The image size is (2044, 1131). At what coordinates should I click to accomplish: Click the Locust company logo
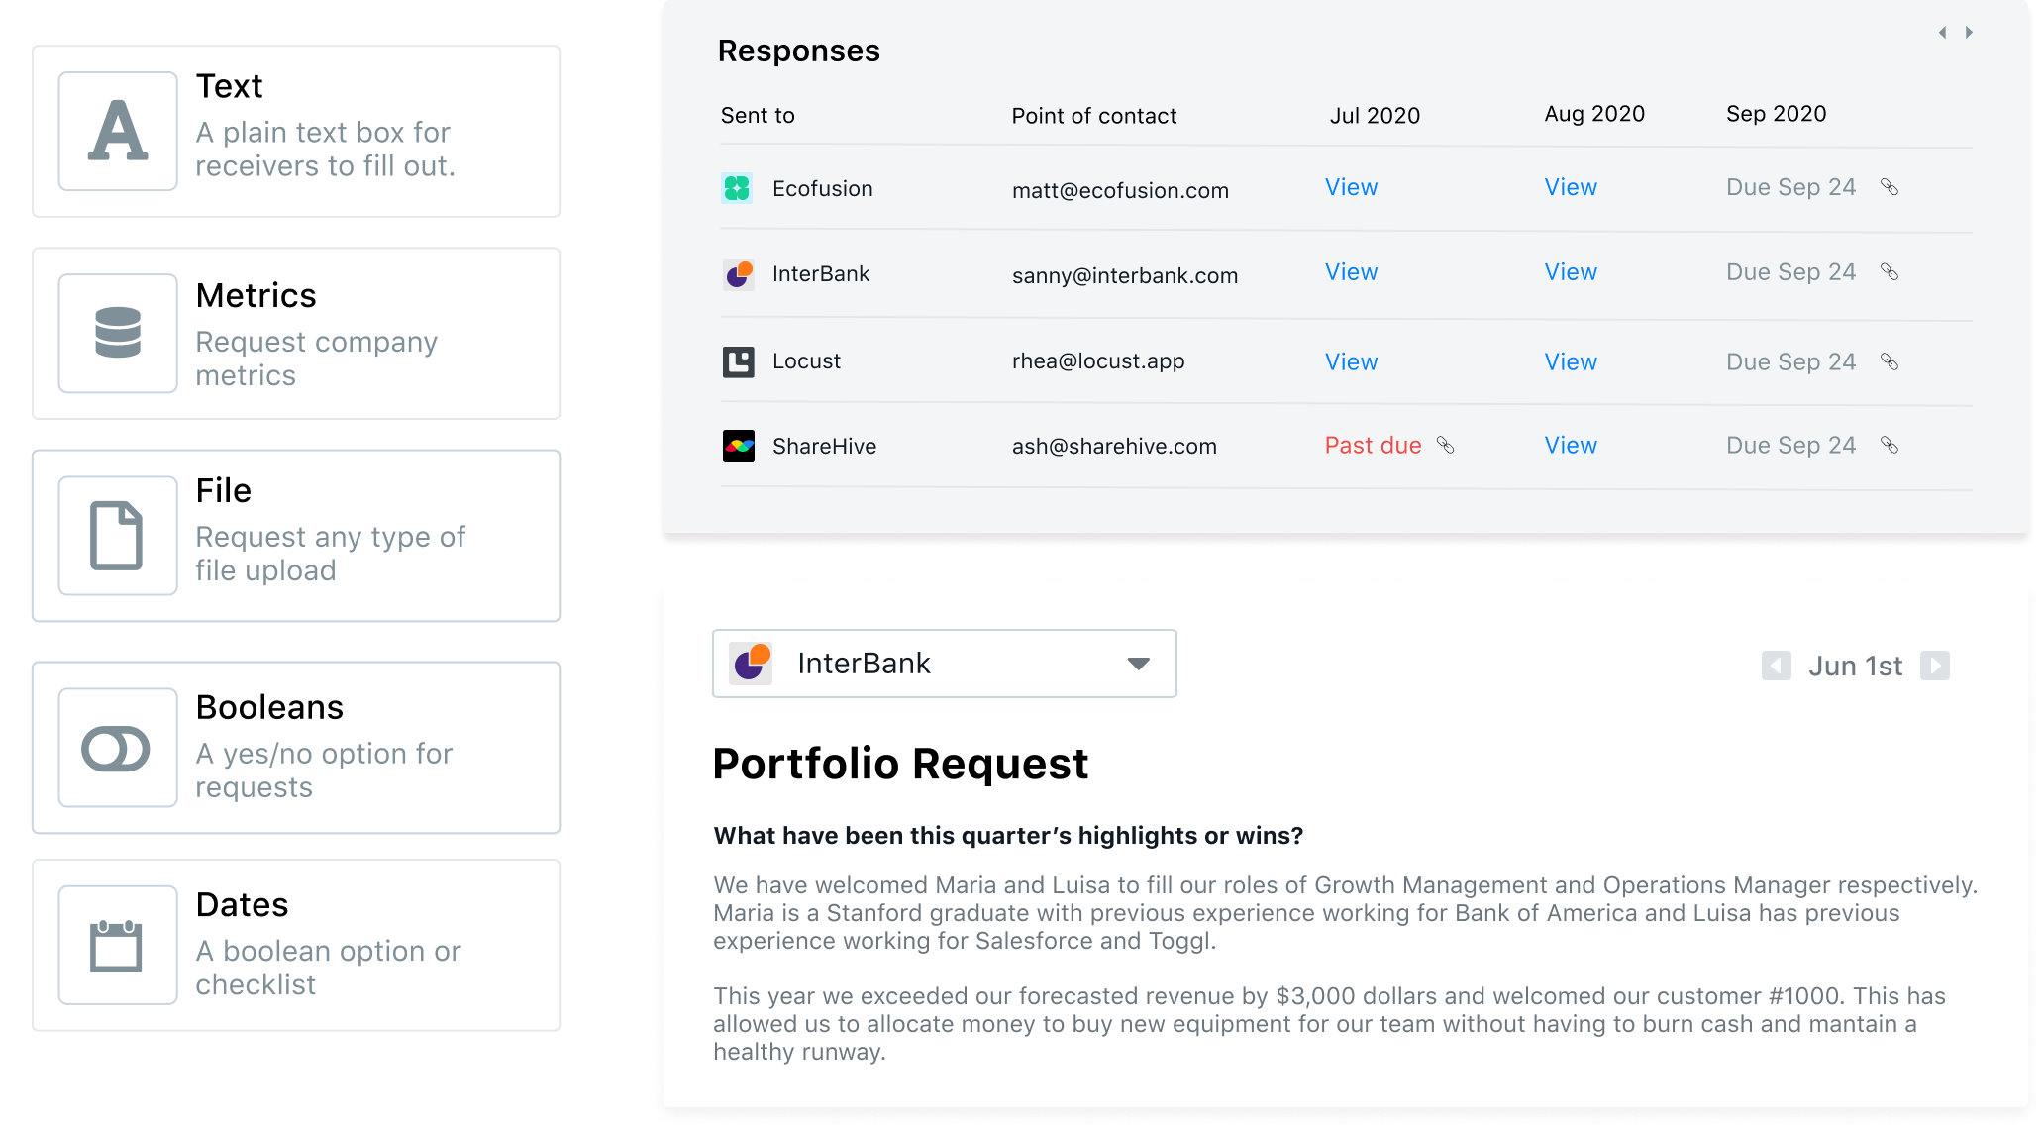[x=738, y=361]
